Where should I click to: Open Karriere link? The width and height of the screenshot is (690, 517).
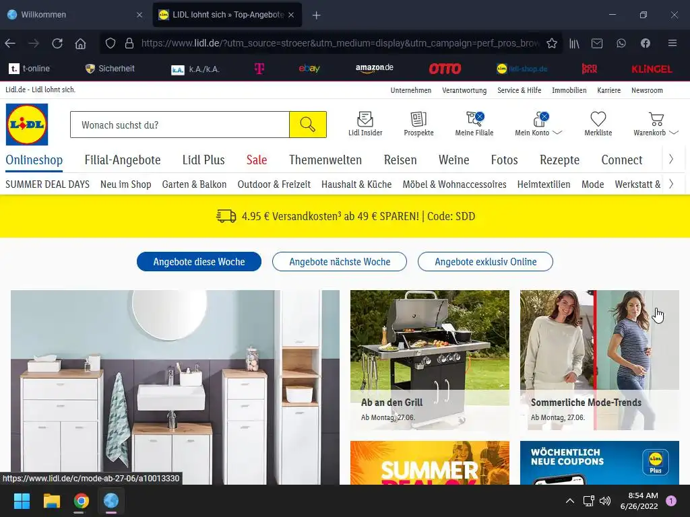[608, 90]
